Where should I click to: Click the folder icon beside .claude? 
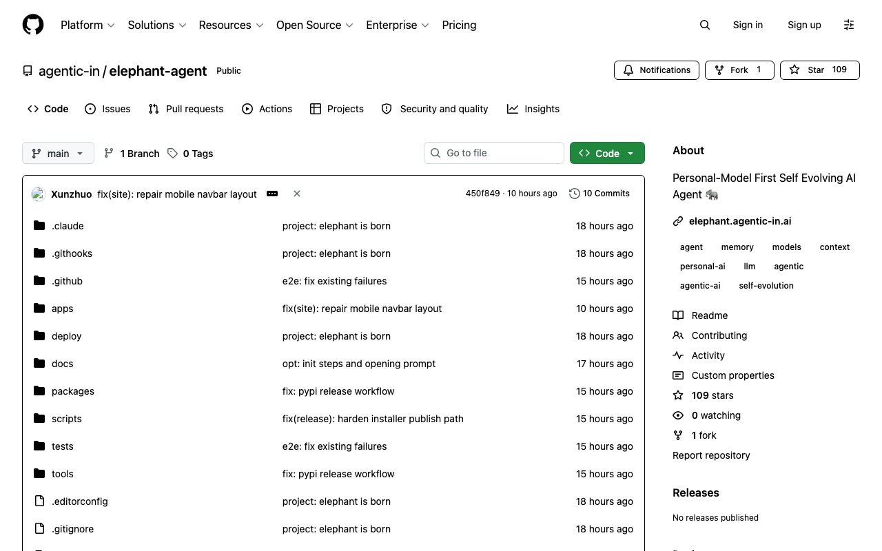point(39,225)
